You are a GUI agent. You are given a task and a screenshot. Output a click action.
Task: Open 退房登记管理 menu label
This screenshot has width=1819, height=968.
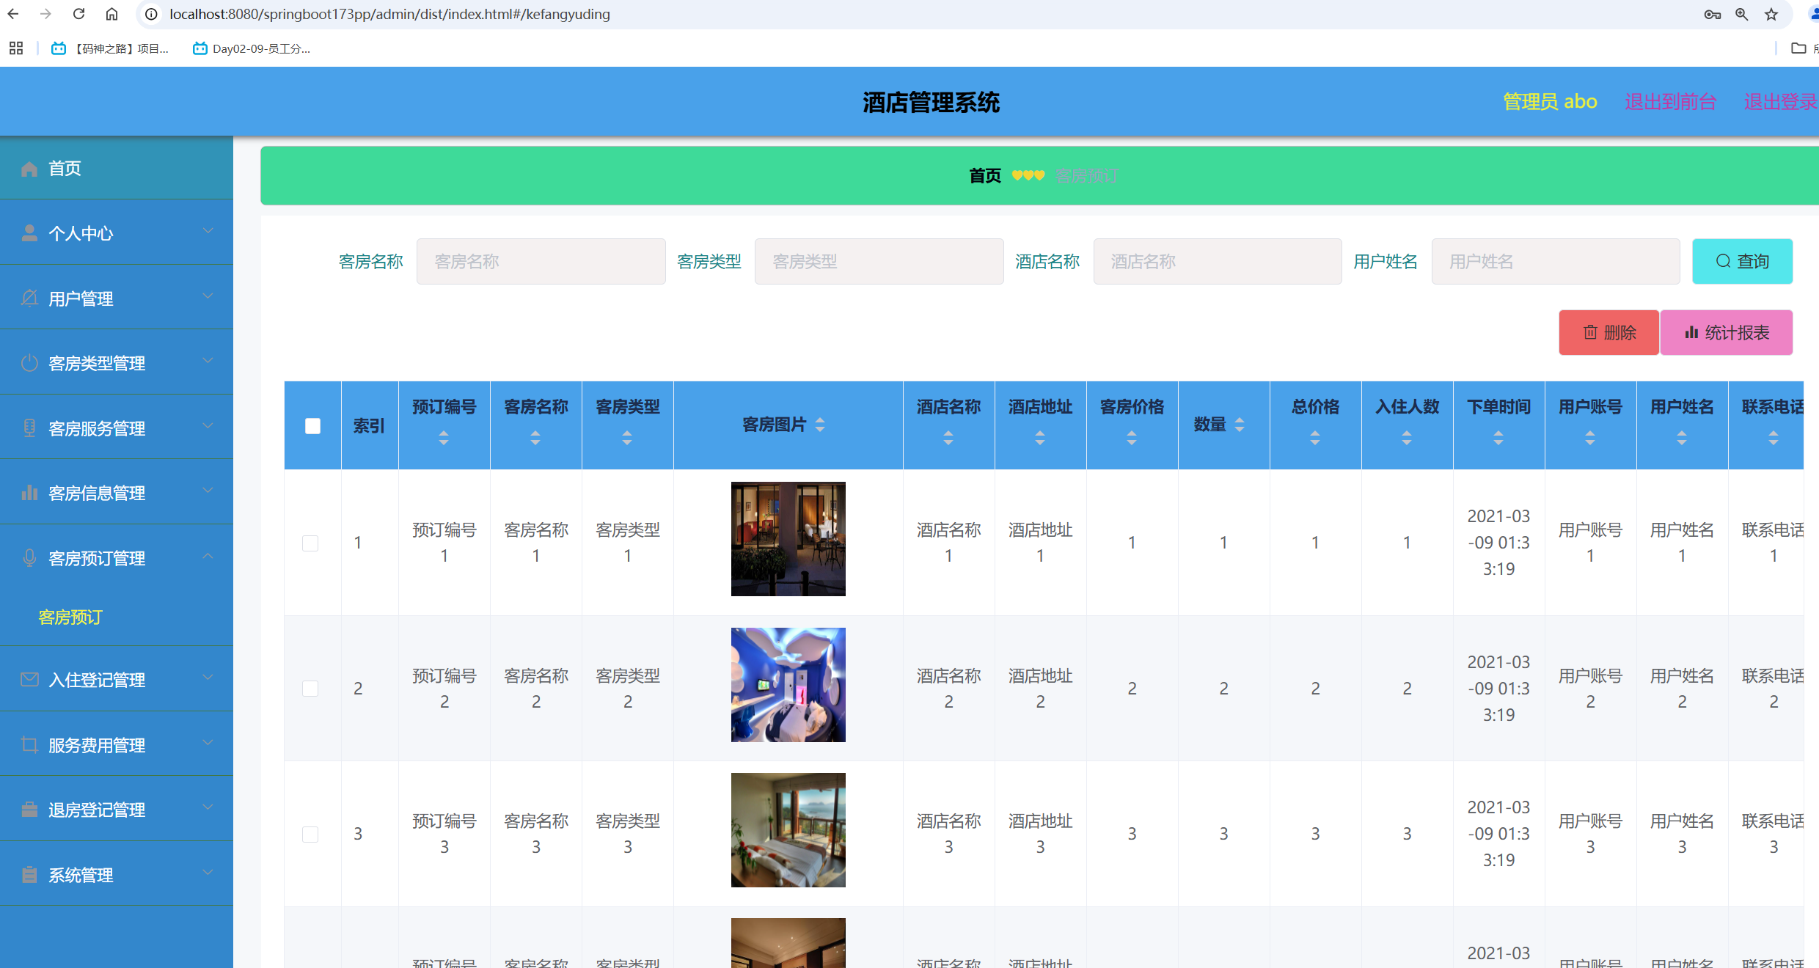pos(97,810)
